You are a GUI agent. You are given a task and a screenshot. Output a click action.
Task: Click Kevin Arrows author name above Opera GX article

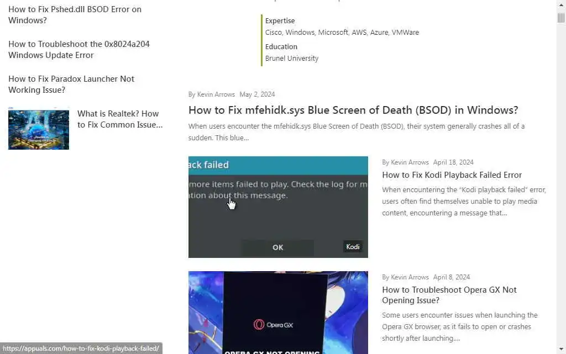(x=410, y=277)
